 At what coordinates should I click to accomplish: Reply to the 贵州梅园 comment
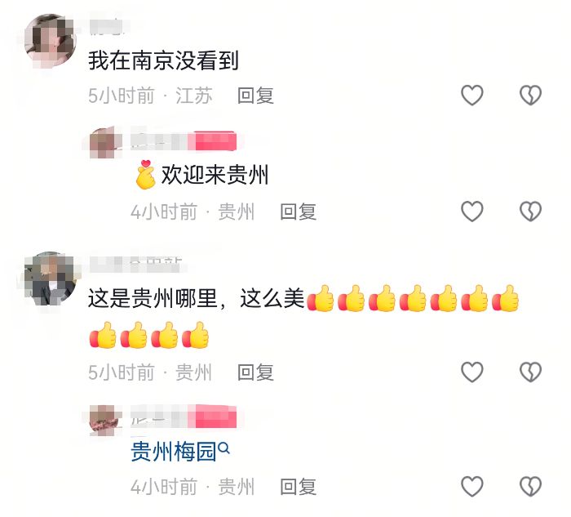point(298,487)
